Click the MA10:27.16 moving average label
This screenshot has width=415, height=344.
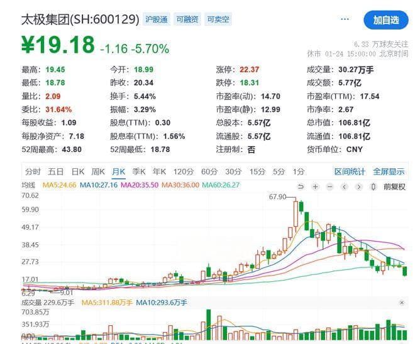tap(99, 185)
